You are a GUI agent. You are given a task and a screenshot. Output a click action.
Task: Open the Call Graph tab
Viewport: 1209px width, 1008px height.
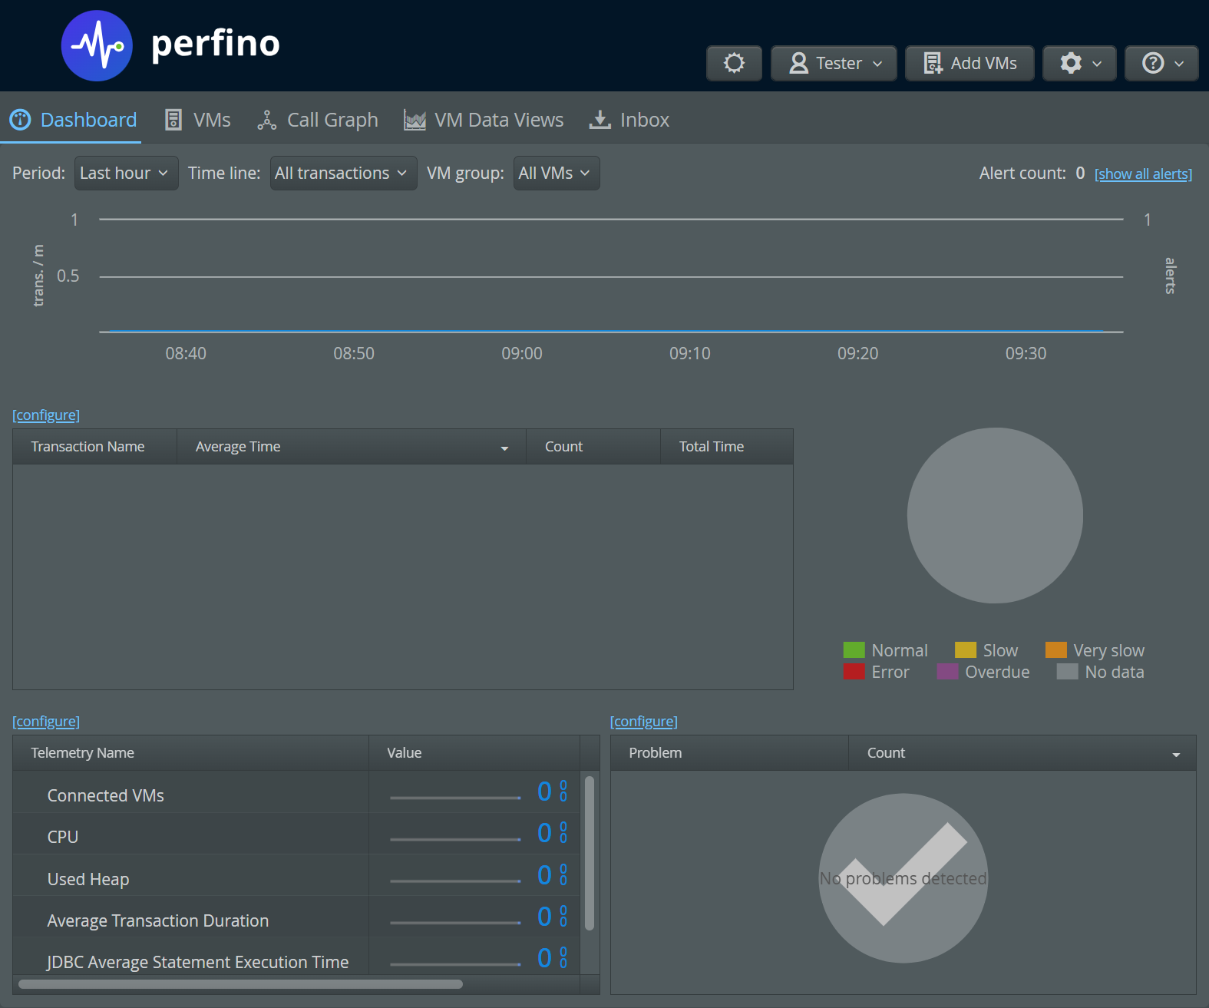coord(318,120)
